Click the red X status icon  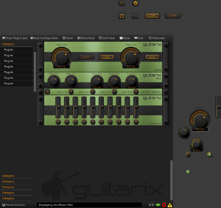(164, 205)
